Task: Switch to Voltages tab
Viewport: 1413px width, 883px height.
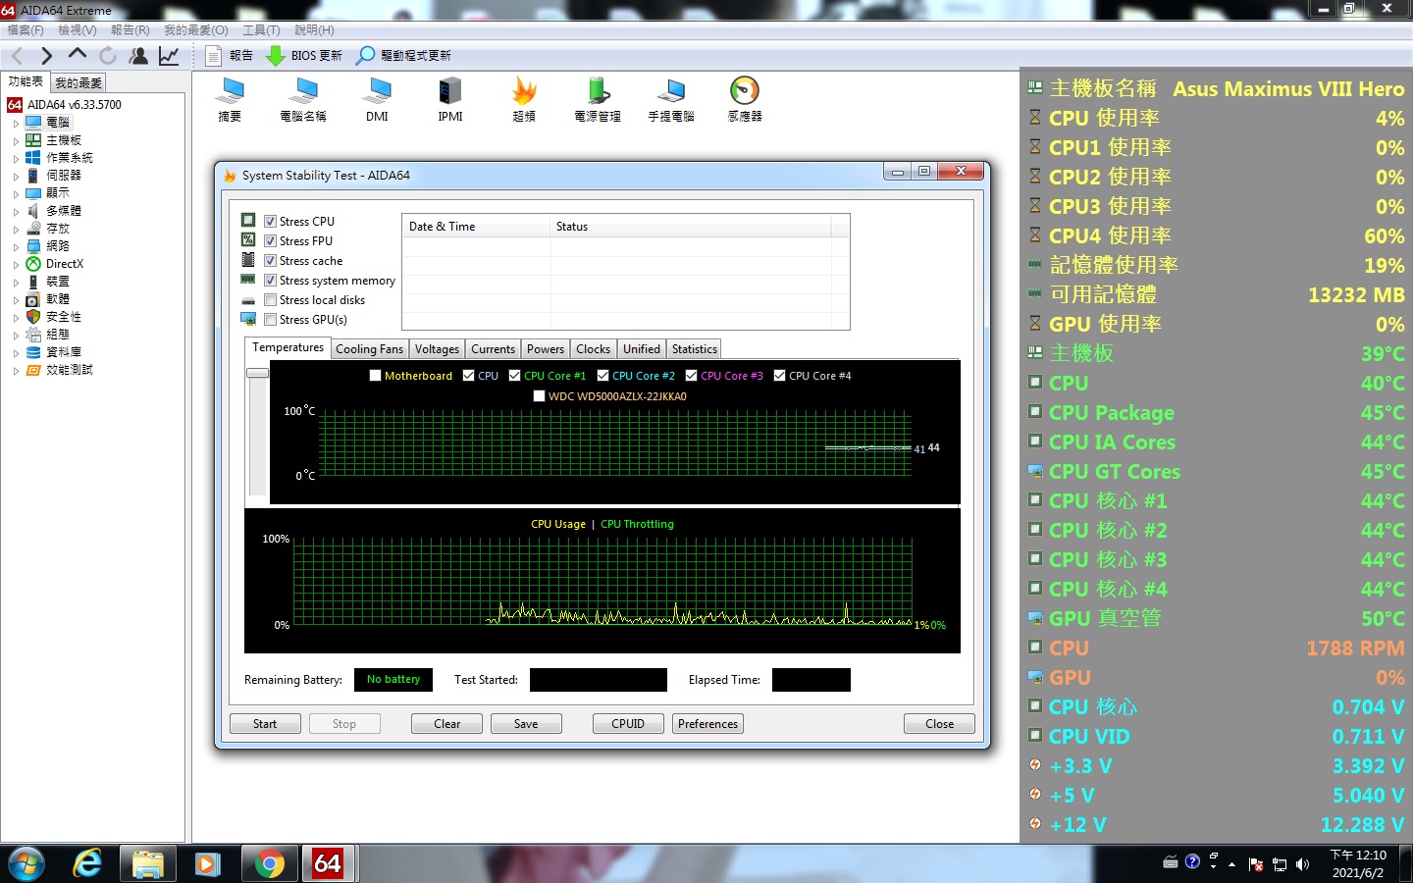Action: click(x=437, y=349)
